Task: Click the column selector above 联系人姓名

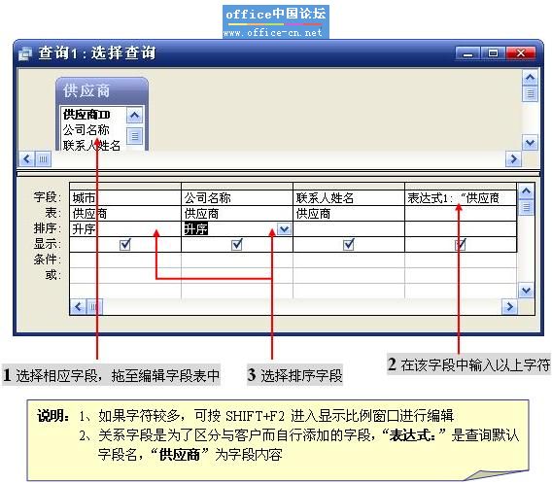Action: tap(349, 187)
